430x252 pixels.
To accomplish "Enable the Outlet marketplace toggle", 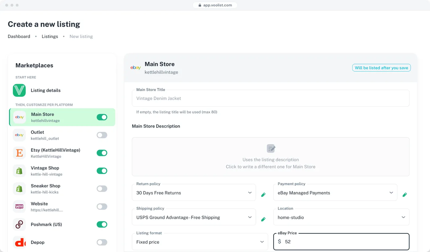I will 102,135.
